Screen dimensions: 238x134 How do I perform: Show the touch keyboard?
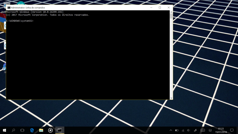coord(203,130)
